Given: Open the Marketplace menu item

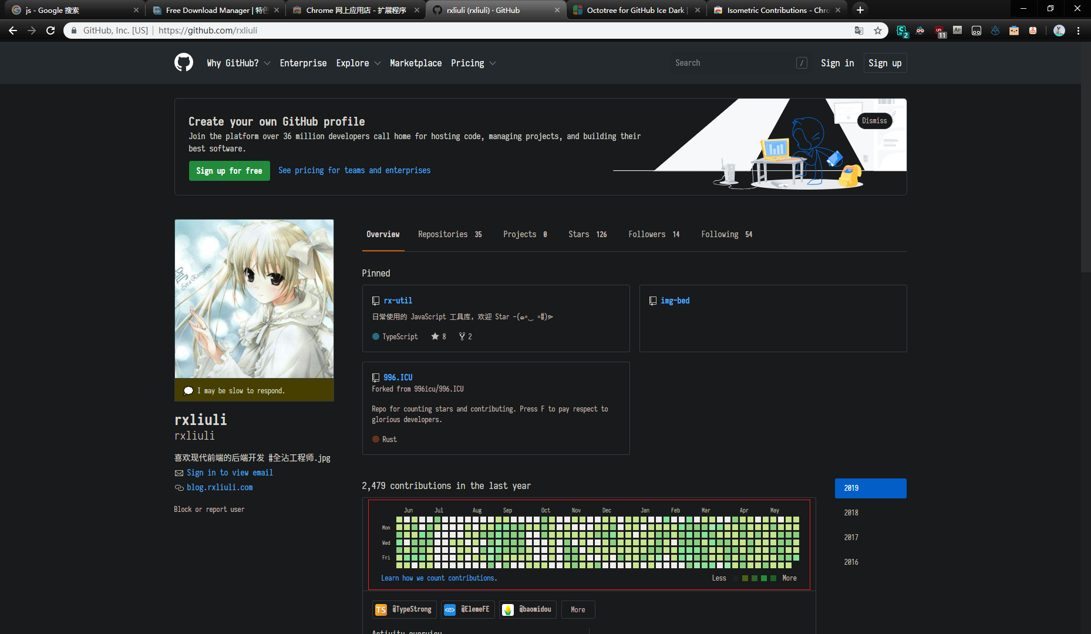Looking at the screenshot, I should tap(416, 63).
